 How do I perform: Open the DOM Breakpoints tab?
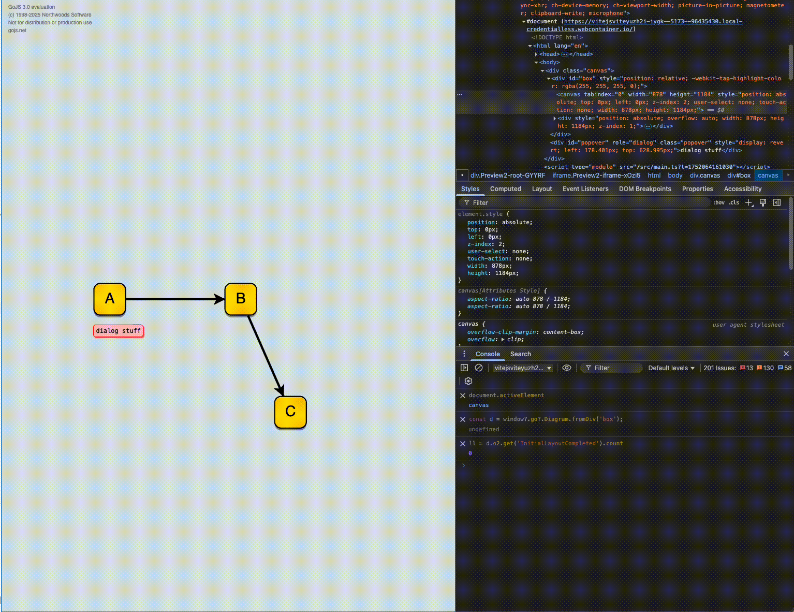point(645,189)
